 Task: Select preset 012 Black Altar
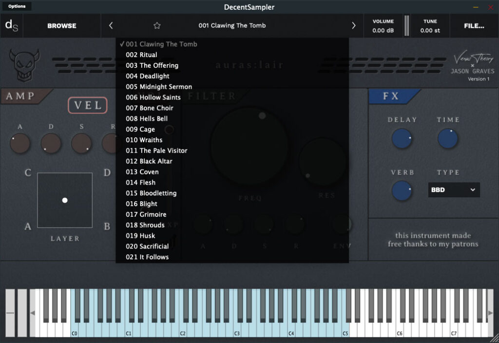pyautogui.click(x=232, y=161)
